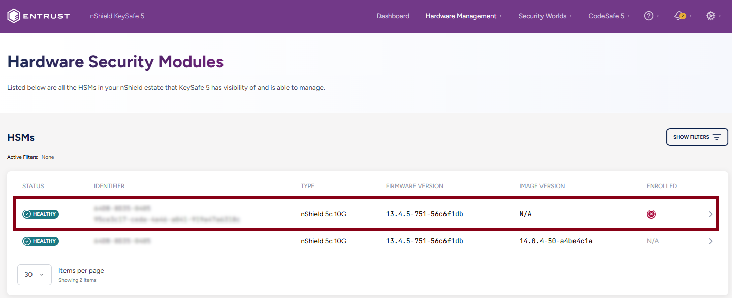Click the Entrust logo in header
This screenshot has height=298, width=732.
(x=39, y=16)
